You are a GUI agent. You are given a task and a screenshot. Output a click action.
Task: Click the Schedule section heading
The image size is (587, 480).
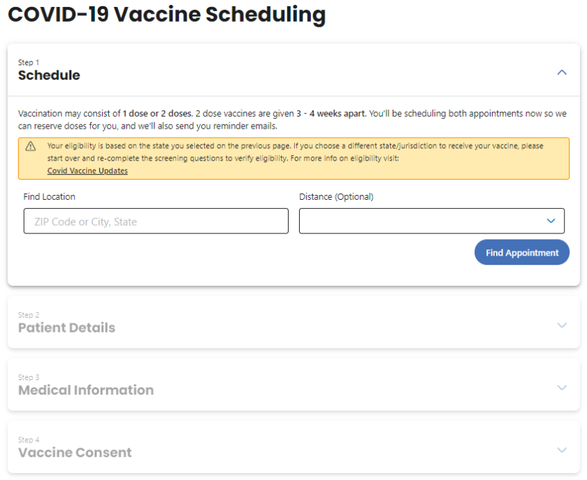(x=49, y=75)
